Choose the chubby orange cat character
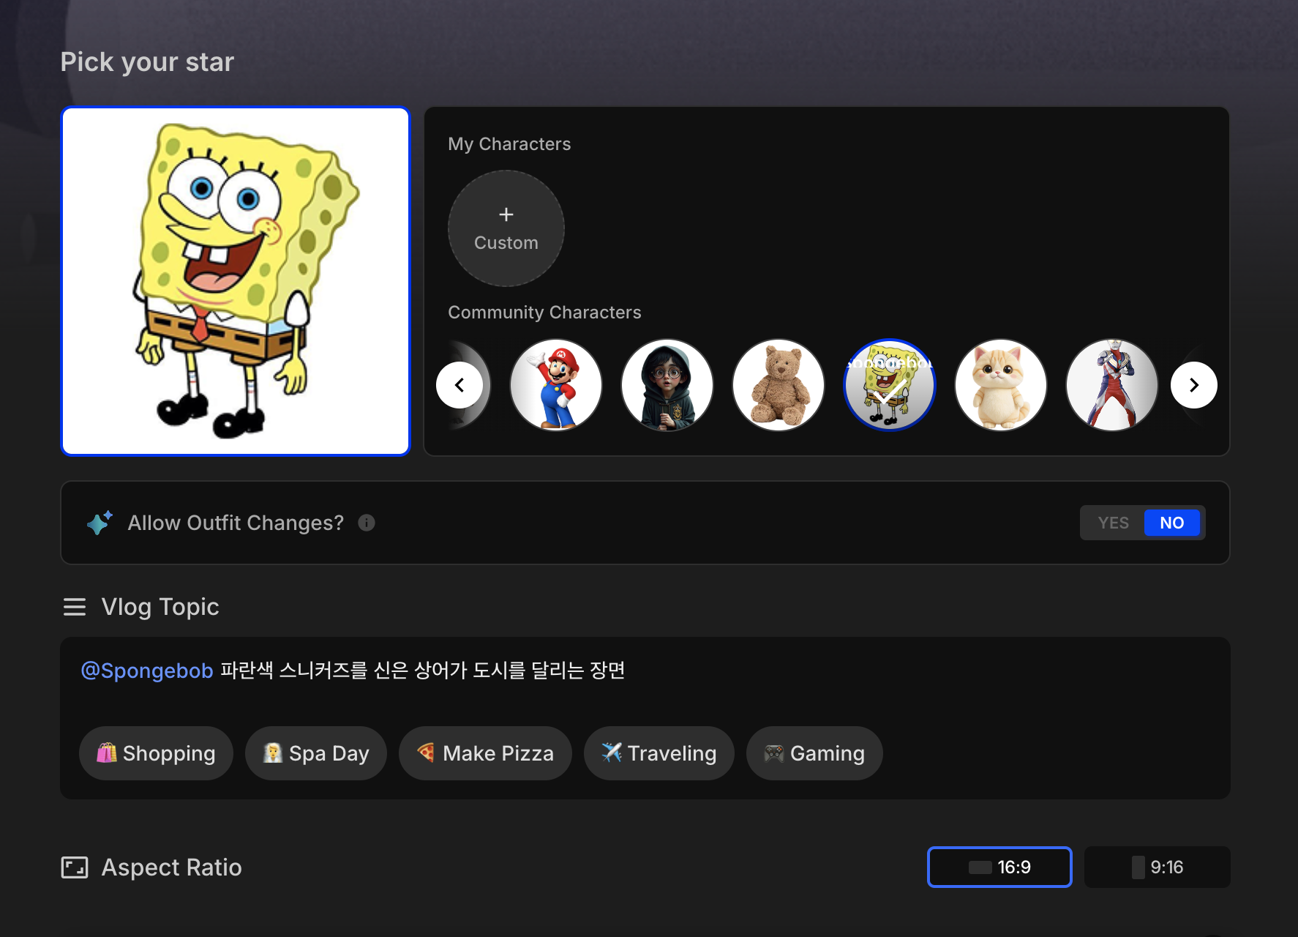The height and width of the screenshot is (937, 1298). click(x=1001, y=385)
